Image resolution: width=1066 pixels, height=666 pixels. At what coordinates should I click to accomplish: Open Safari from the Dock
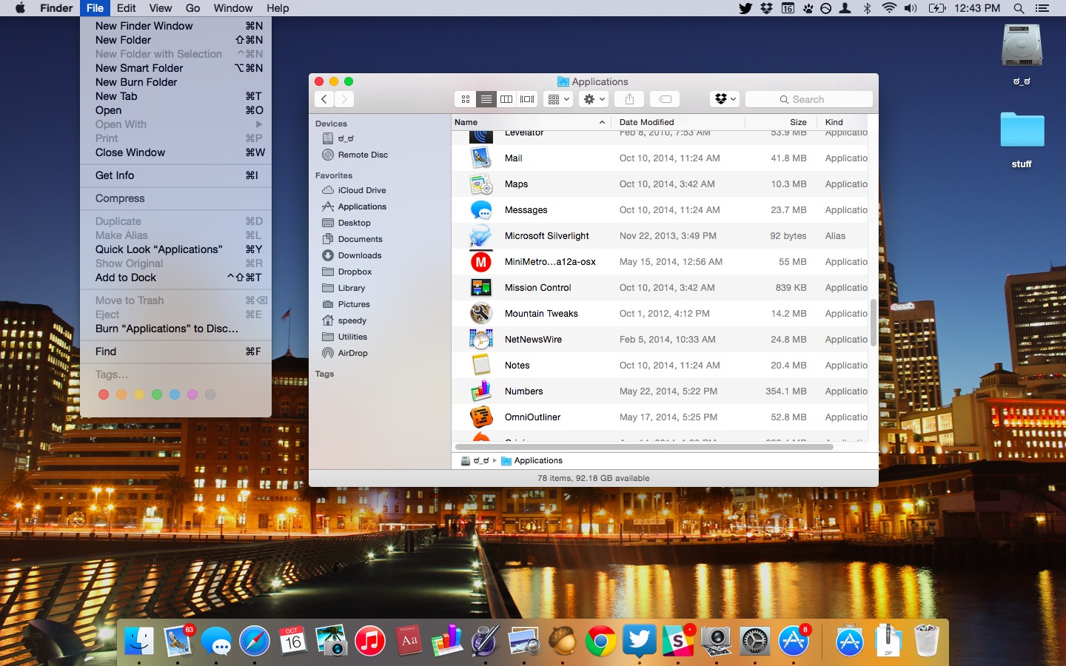[x=254, y=641]
